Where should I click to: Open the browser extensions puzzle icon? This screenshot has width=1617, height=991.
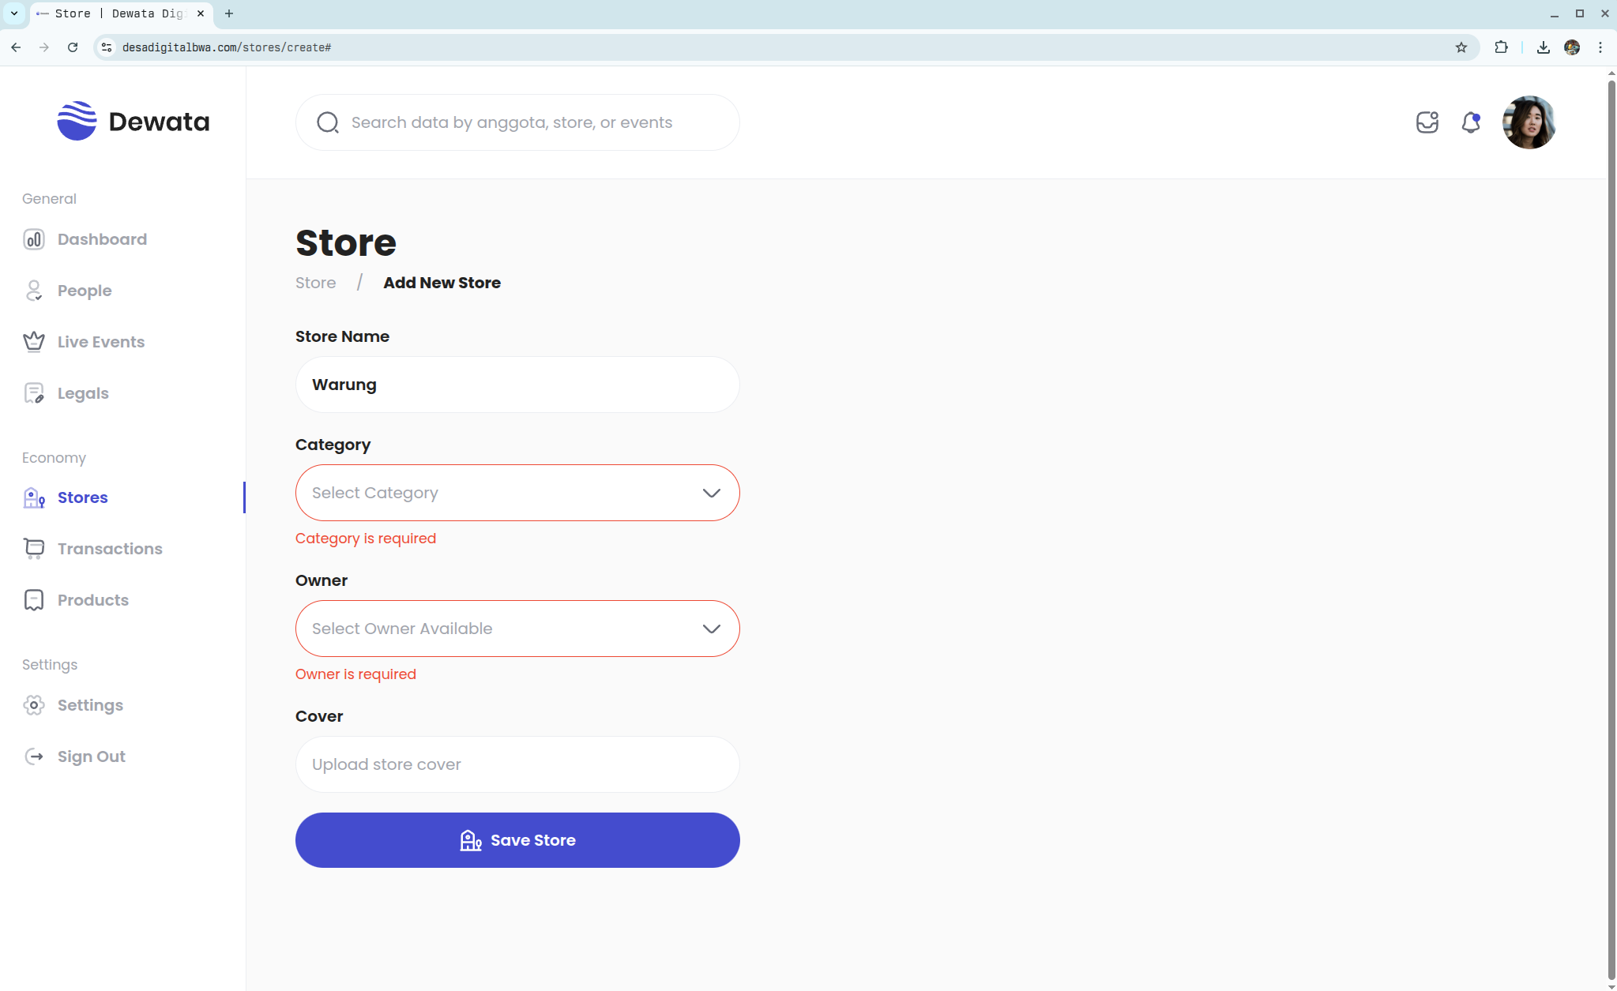1501,47
